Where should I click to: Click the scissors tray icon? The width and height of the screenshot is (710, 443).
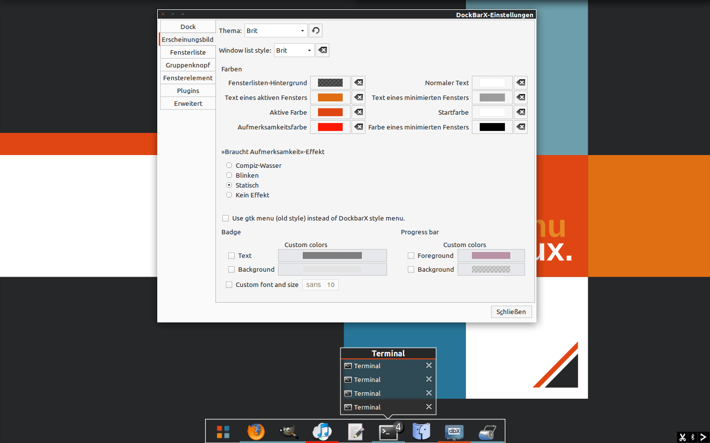pos(682,437)
